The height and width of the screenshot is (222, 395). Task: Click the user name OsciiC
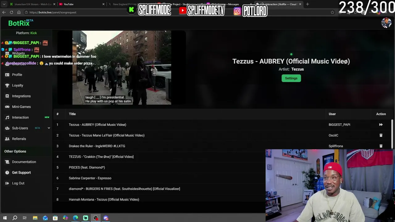click(x=333, y=135)
